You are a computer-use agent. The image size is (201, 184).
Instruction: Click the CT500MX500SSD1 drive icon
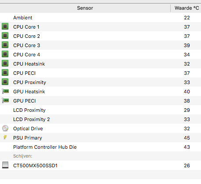click(x=5, y=165)
